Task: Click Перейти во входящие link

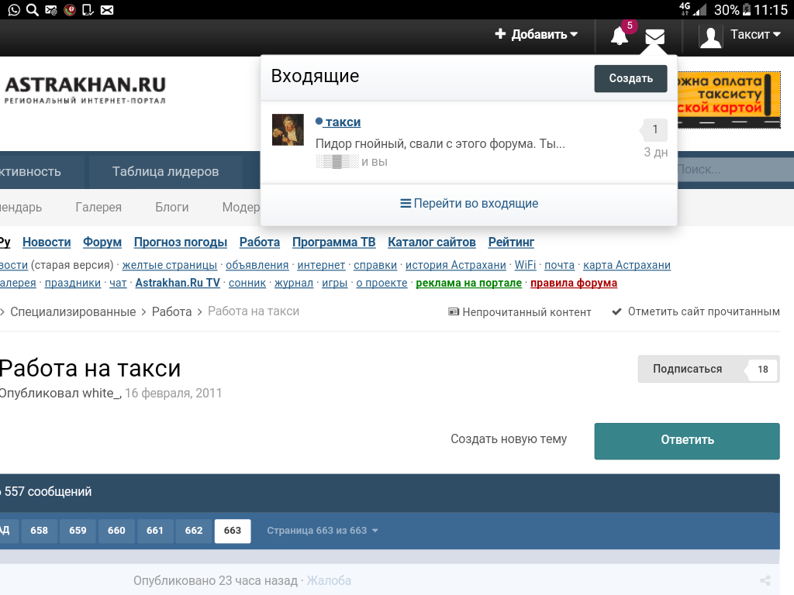Action: pyautogui.click(x=469, y=204)
